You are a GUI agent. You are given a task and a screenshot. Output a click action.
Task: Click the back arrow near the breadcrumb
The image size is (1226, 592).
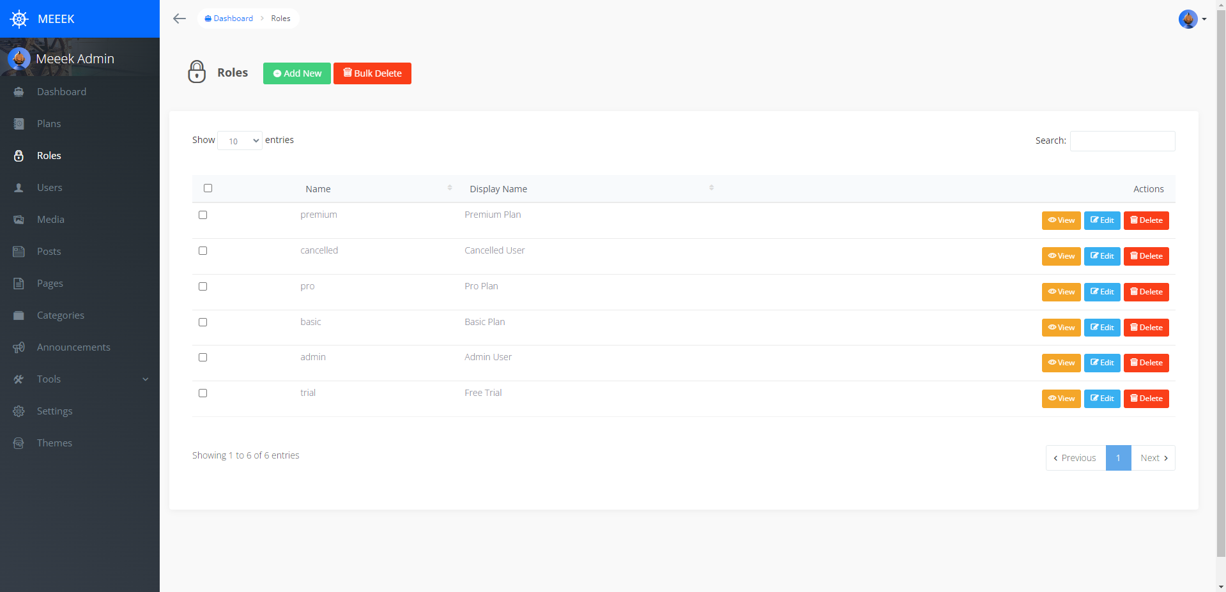coord(179,19)
